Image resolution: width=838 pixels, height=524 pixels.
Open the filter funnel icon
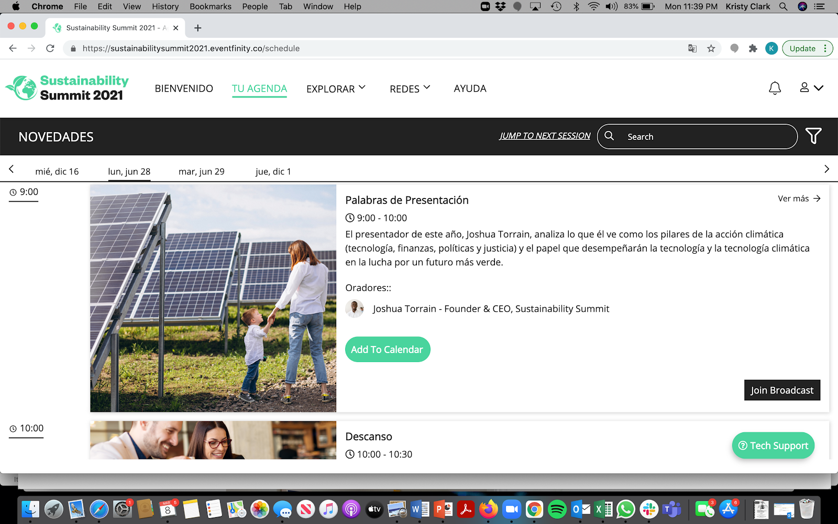813,136
